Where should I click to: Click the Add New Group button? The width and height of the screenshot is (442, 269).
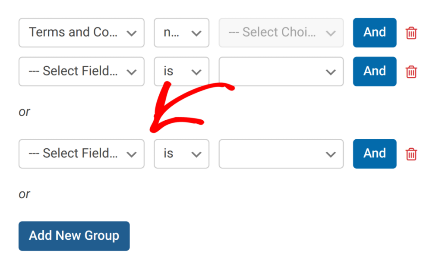tap(74, 236)
